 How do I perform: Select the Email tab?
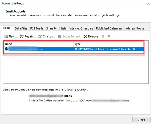click(x=6, y=28)
